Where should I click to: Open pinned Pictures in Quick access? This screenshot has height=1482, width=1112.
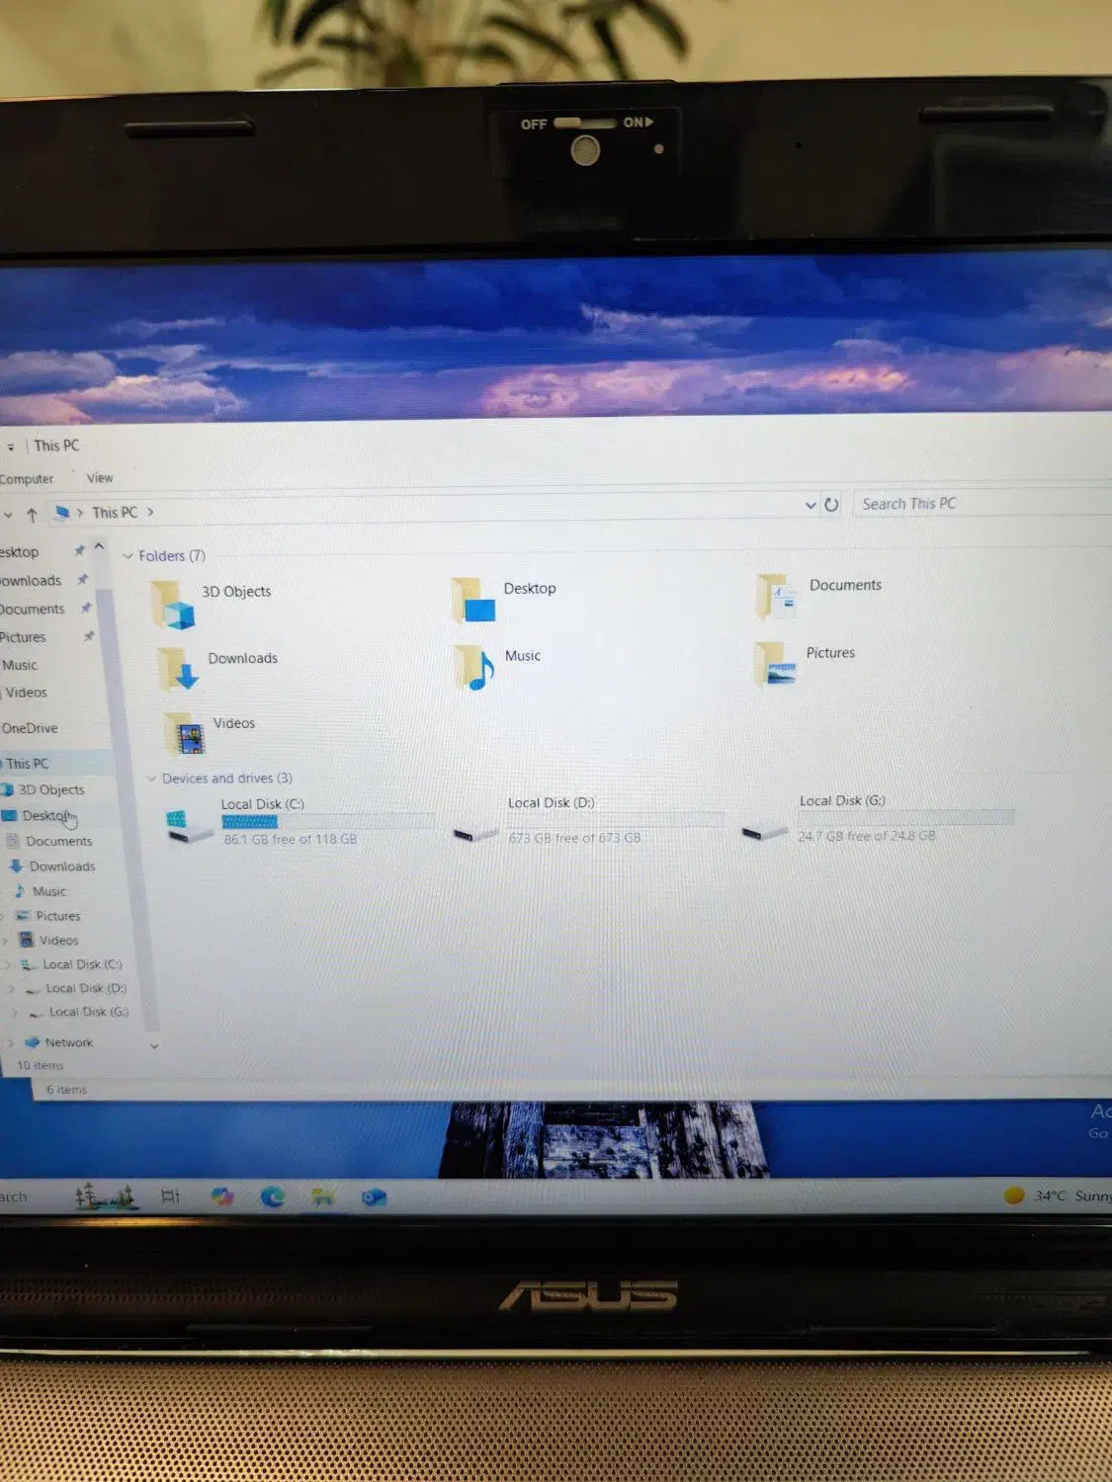point(23,637)
